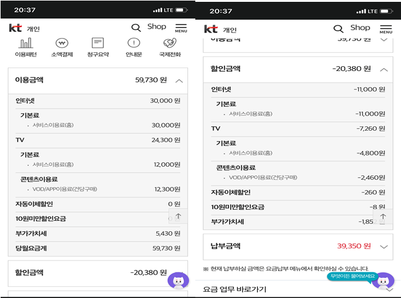Open the 국제전화 phone icon
This screenshot has width=401, height=298.
point(170,44)
